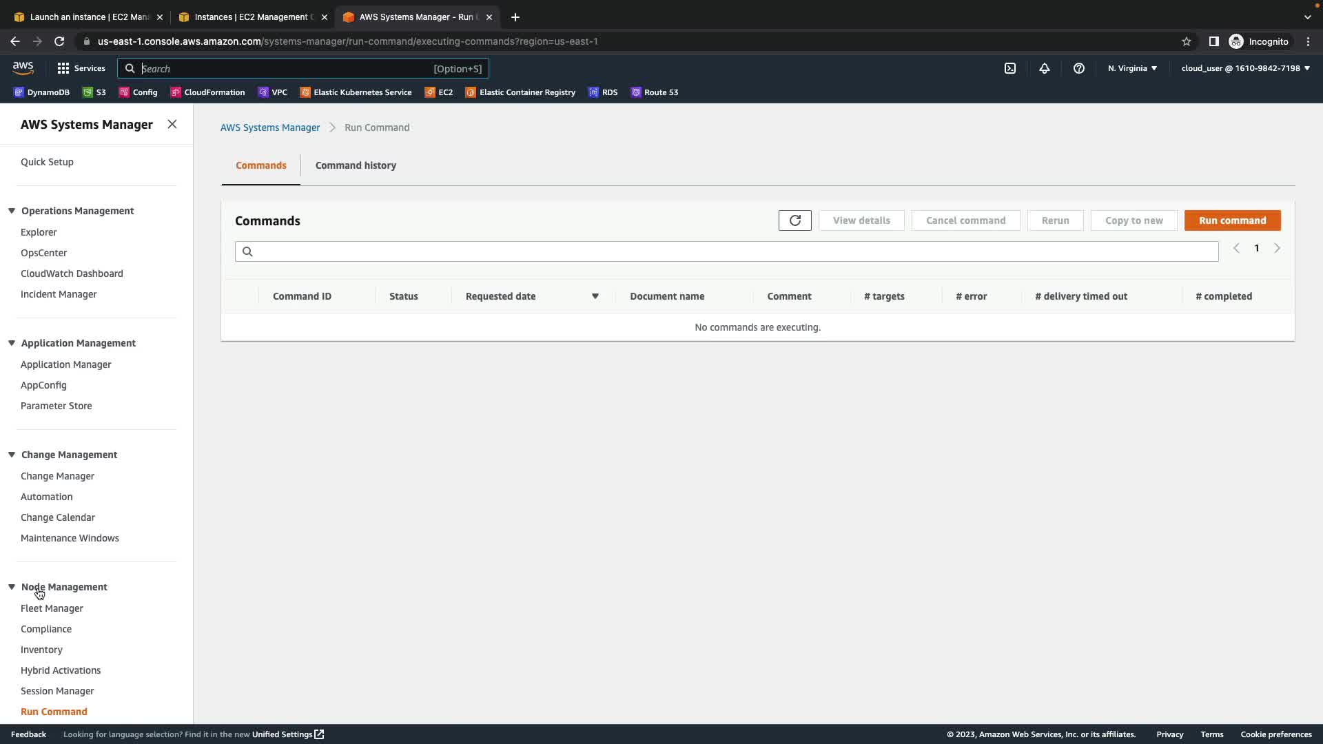Collapse the Operations Management section

(x=12, y=211)
